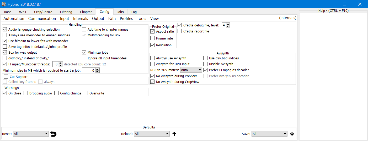Go to the Profiles config section
The height and width of the screenshot is (141, 368).
point(126,19)
